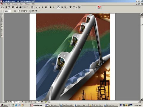This screenshot has height=107, width=143.
Task: Rotate view counterclockwise icon
Action: pyautogui.click(x=36, y=11)
